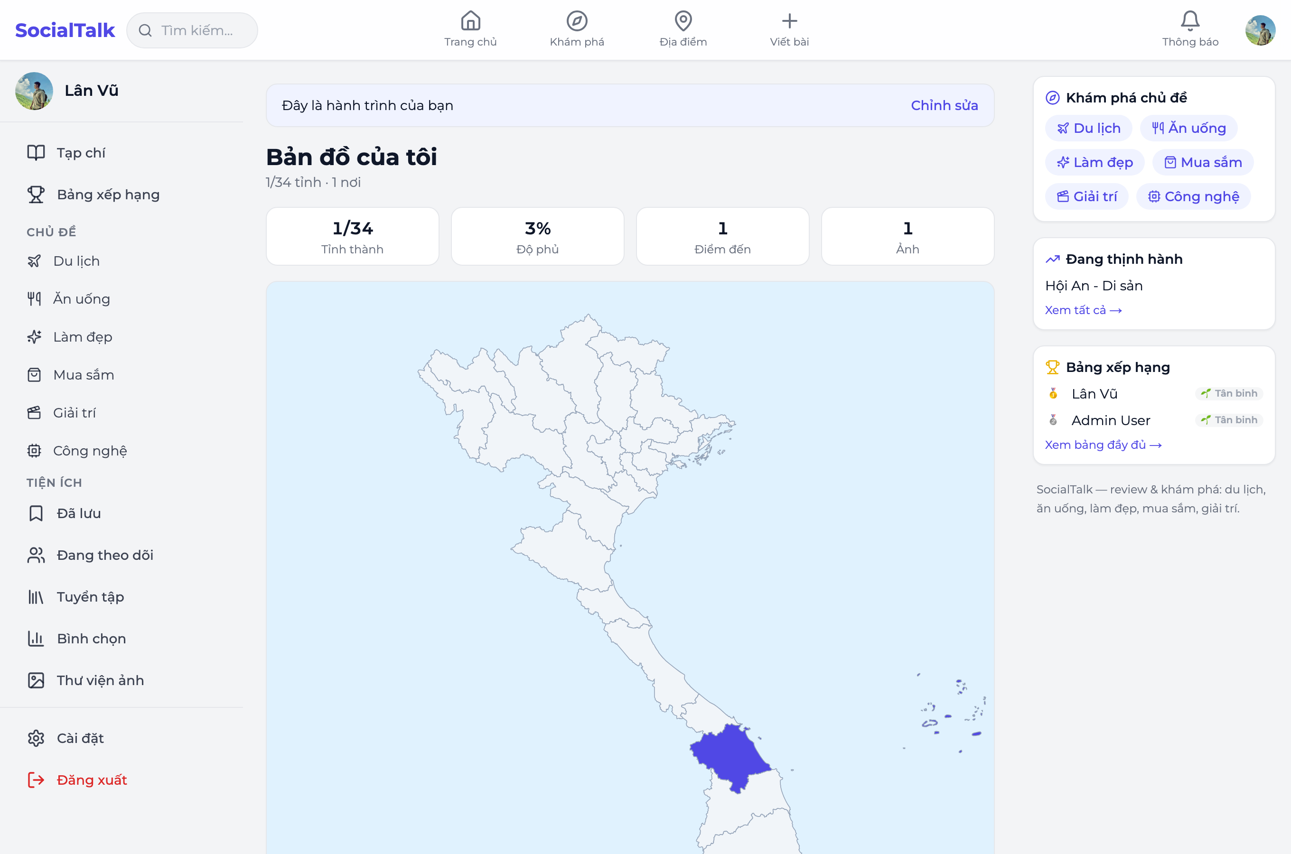This screenshot has width=1291, height=854.
Task: Select the Mua sắm topic chip
Action: 1203,162
